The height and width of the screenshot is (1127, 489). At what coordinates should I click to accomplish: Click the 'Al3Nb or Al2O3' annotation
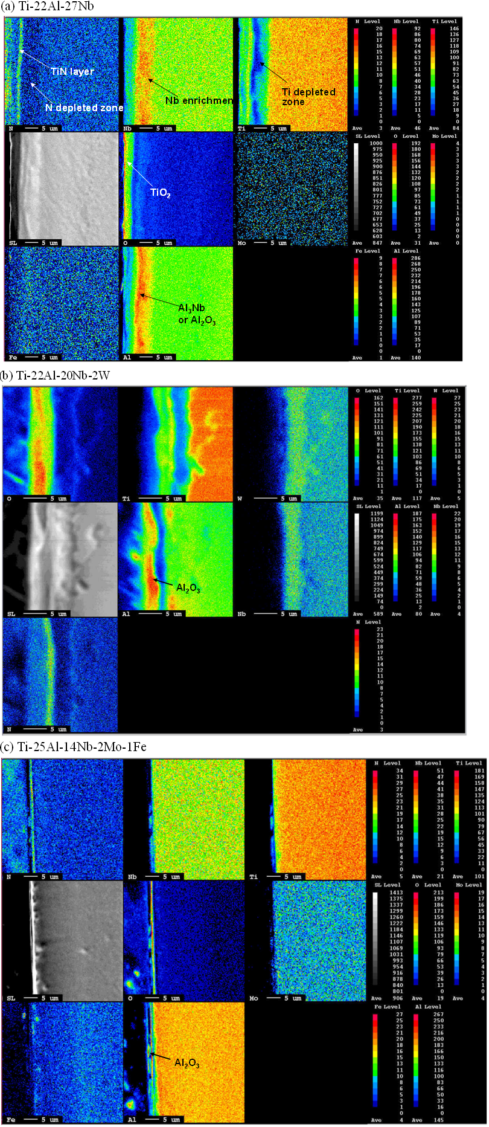(197, 314)
